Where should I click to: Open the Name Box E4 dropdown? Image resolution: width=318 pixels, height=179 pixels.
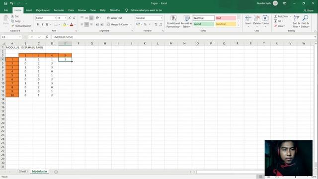20,37
